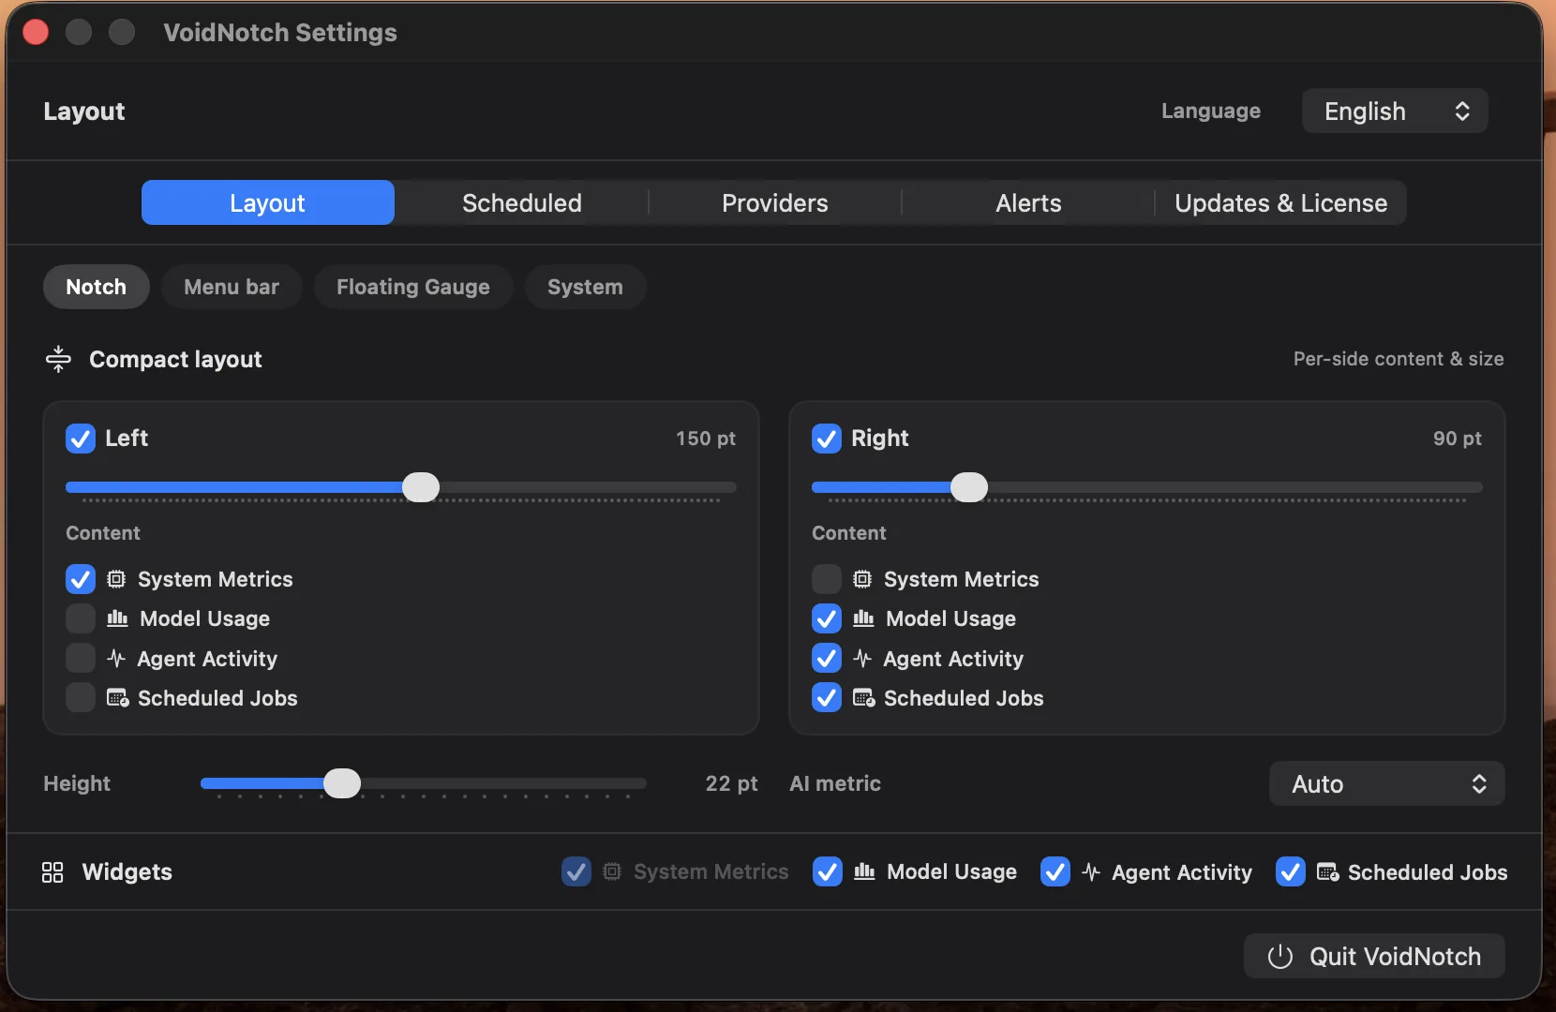Uncheck Scheduled Jobs in Right content
The height and width of the screenshot is (1012, 1556).
pos(827,698)
